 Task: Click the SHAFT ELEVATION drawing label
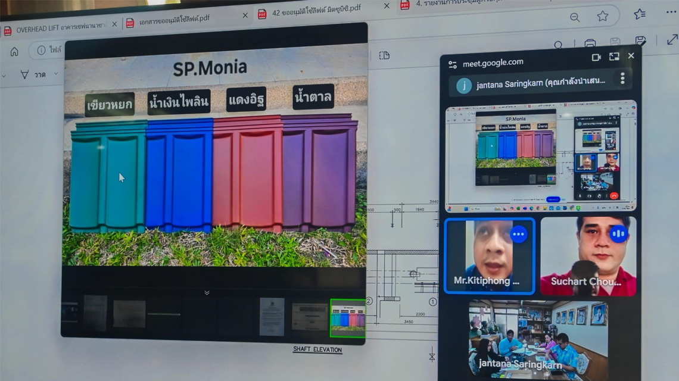[x=317, y=349]
